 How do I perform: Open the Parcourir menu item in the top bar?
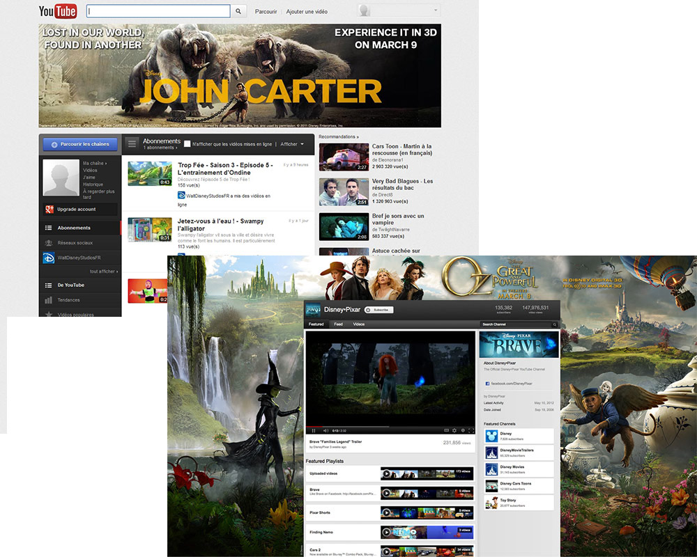click(x=266, y=12)
